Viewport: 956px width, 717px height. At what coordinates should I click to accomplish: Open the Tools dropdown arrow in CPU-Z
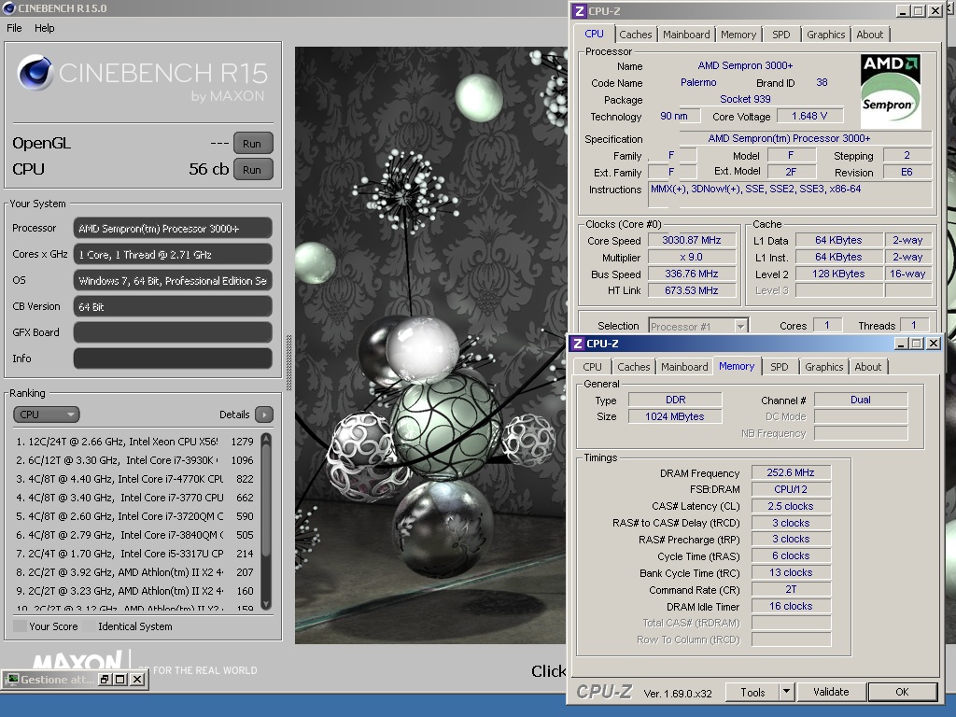pyautogui.click(x=786, y=692)
